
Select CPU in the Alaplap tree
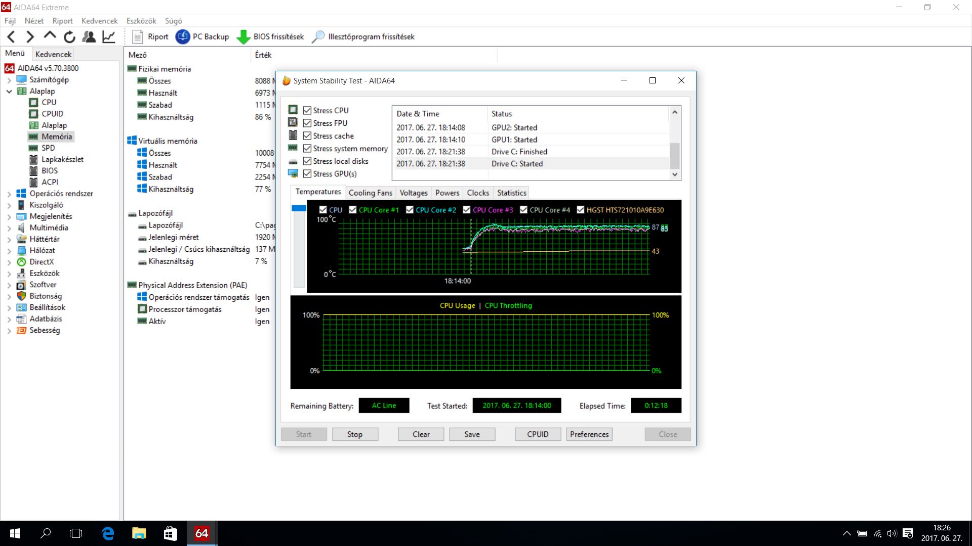[49, 102]
